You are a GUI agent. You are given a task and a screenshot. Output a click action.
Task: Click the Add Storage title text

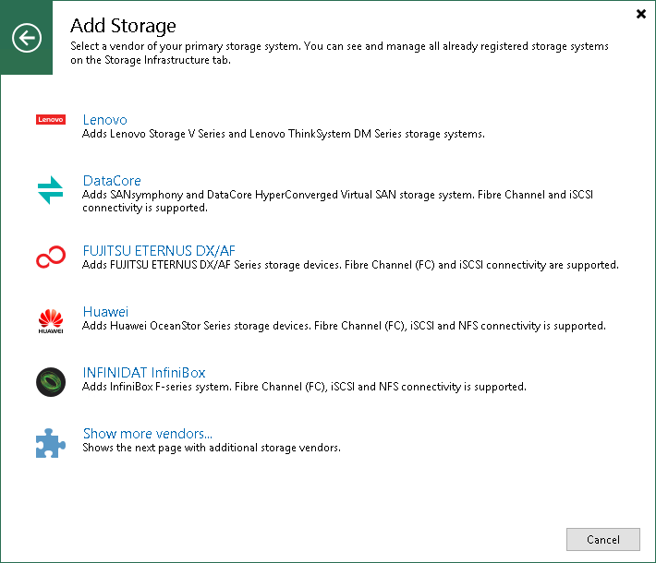click(x=123, y=26)
